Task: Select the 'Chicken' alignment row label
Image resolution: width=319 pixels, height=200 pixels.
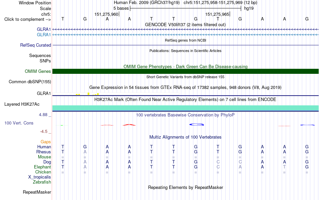Action: click(43, 172)
